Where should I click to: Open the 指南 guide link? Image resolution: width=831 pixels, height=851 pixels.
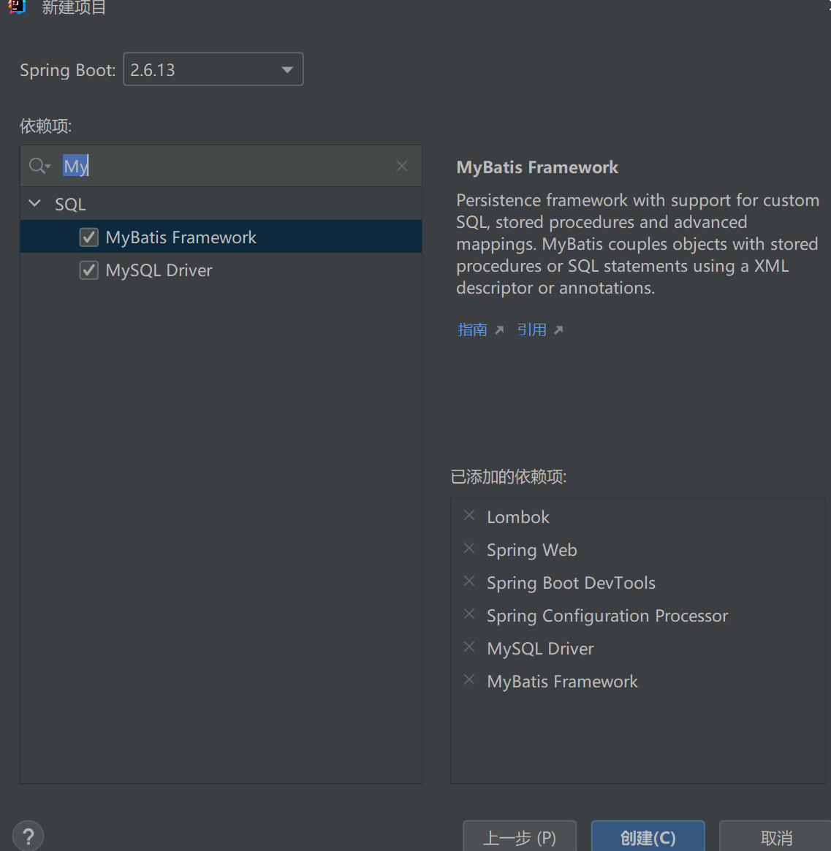point(473,330)
